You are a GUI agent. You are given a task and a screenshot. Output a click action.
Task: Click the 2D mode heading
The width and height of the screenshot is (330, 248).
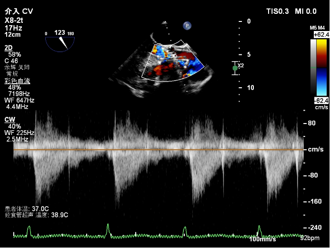tap(9, 48)
